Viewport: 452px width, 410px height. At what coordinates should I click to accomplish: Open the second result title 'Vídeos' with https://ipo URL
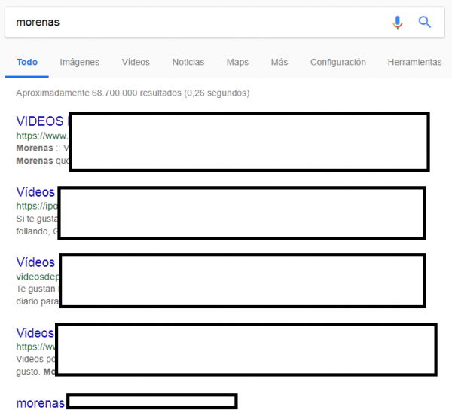tap(35, 192)
